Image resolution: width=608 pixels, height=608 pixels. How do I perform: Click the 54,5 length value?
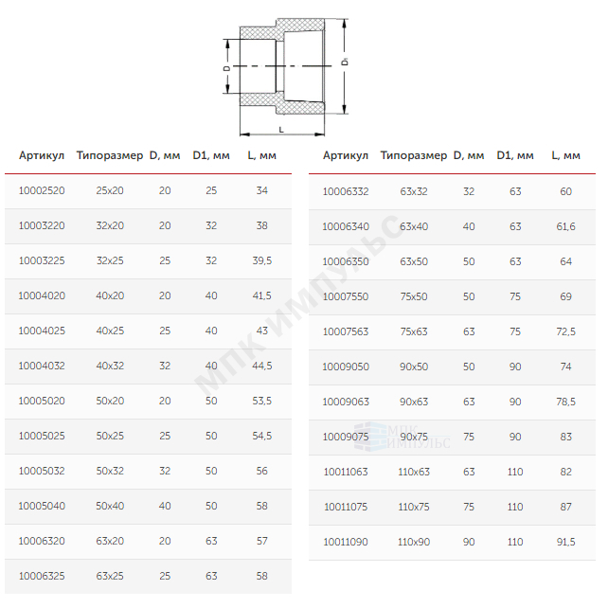coord(262,436)
